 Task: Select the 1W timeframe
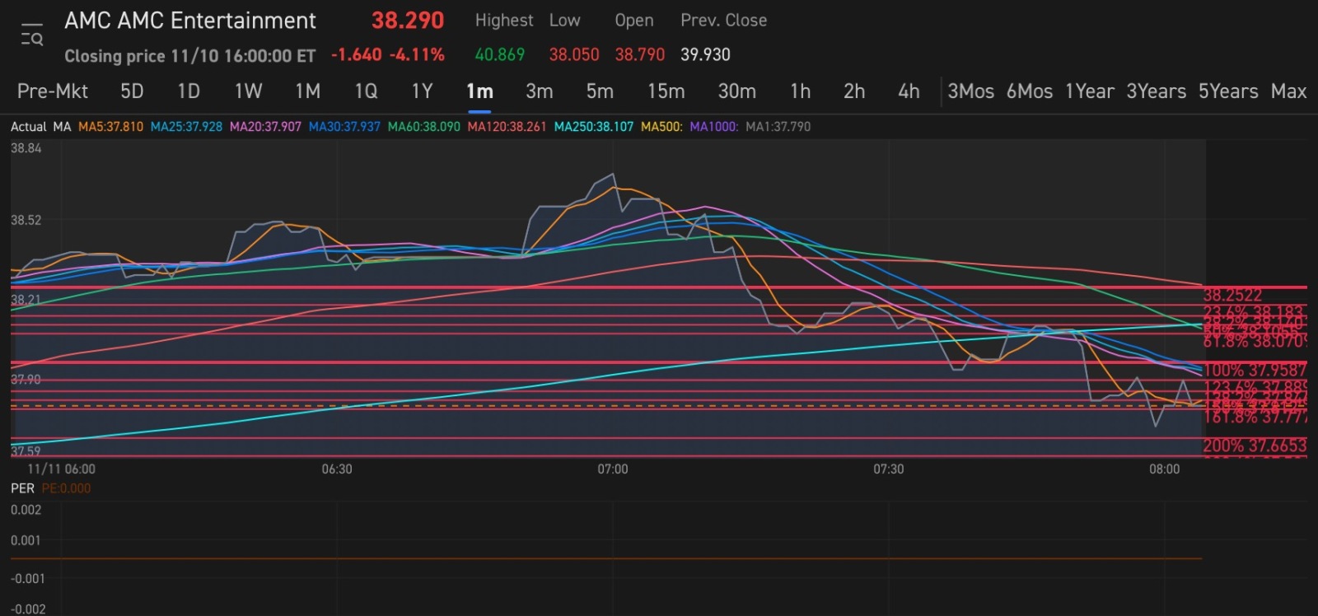coord(248,91)
